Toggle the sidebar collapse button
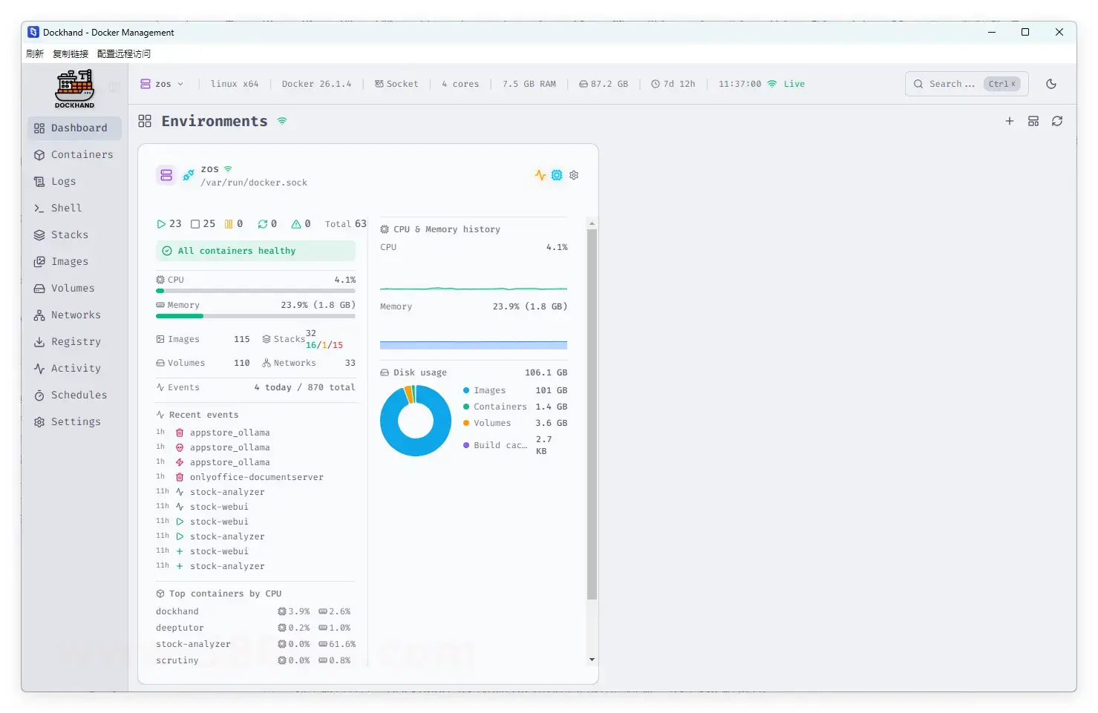Screen dimensions: 1098x713 (114, 87)
